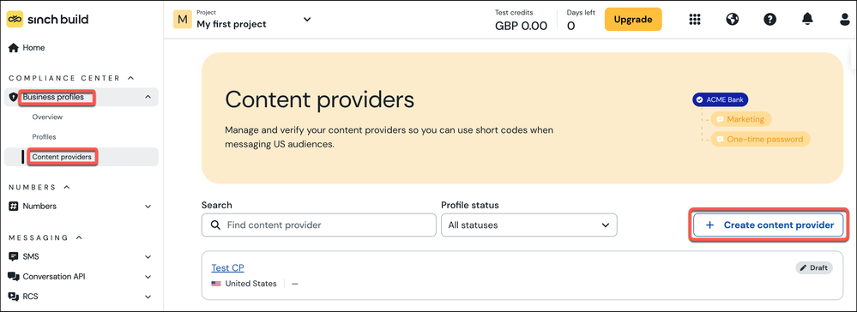Click the ACME Bank illustration chip

pyautogui.click(x=720, y=100)
